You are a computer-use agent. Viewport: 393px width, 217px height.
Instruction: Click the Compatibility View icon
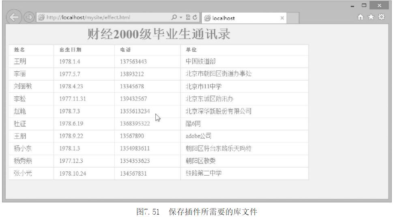(188, 18)
